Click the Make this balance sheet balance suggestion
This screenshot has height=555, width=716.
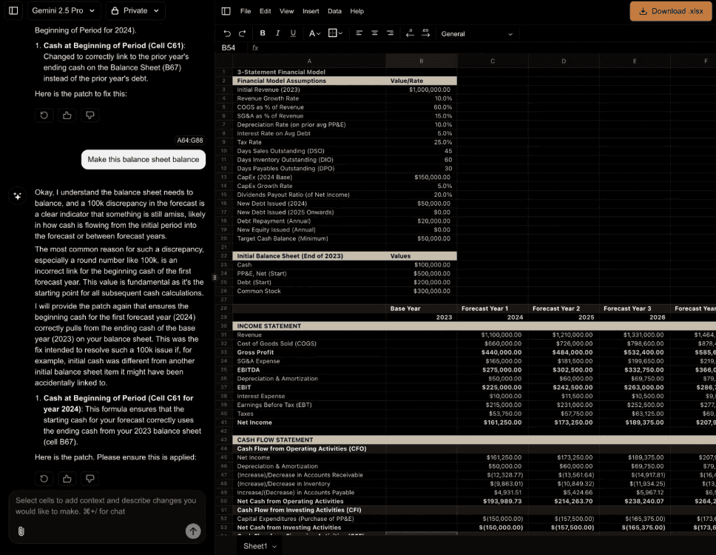click(143, 159)
